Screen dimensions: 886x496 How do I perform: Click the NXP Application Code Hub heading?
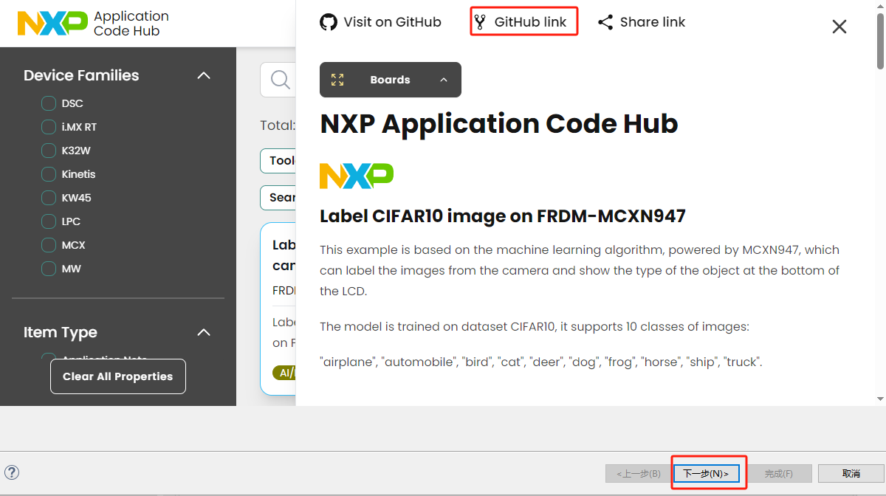tap(499, 124)
